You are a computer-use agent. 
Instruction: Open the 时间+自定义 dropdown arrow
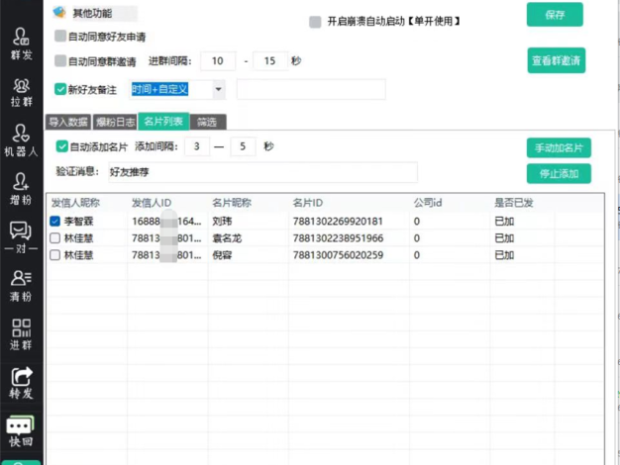[x=218, y=89]
